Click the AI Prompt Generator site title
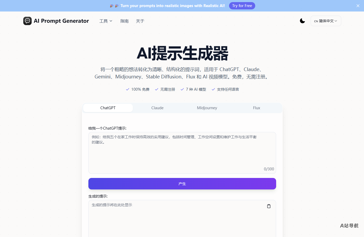The height and width of the screenshot is (237, 364). (x=61, y=21)
